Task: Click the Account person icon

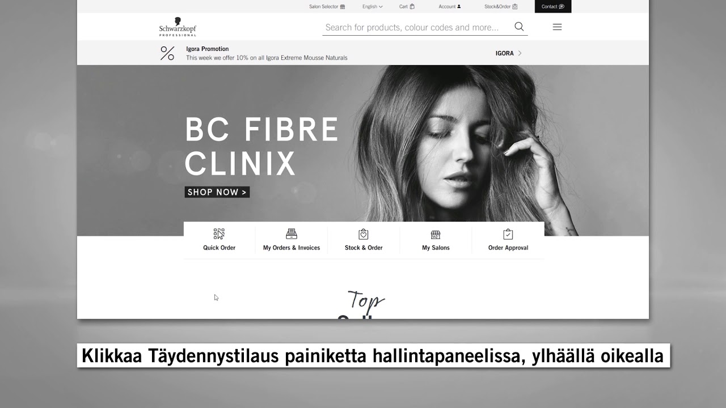Action: [459, 7]
